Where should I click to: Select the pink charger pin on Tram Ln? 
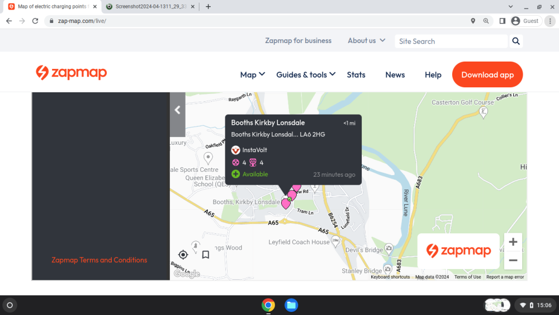(x=286, y=203)
